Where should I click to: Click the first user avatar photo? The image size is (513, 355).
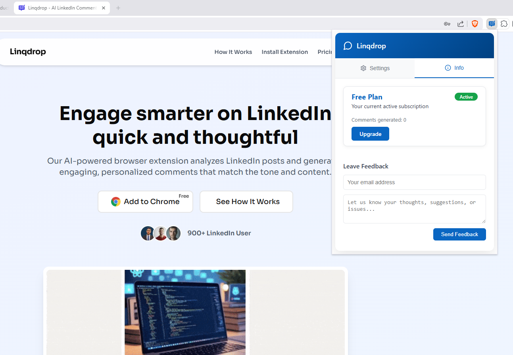click(148, 233)
